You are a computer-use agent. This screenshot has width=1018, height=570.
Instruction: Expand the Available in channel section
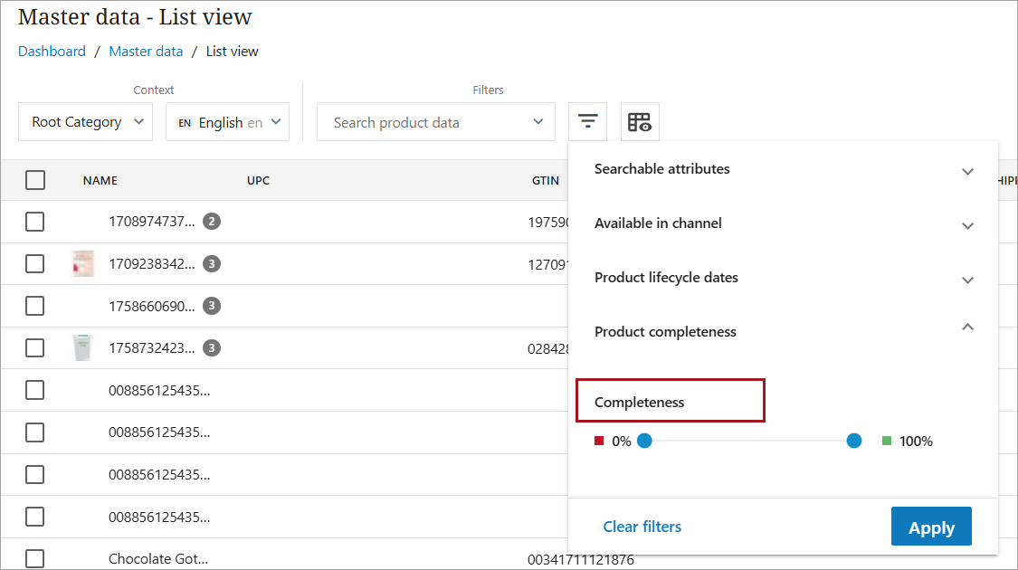(783, 224)
